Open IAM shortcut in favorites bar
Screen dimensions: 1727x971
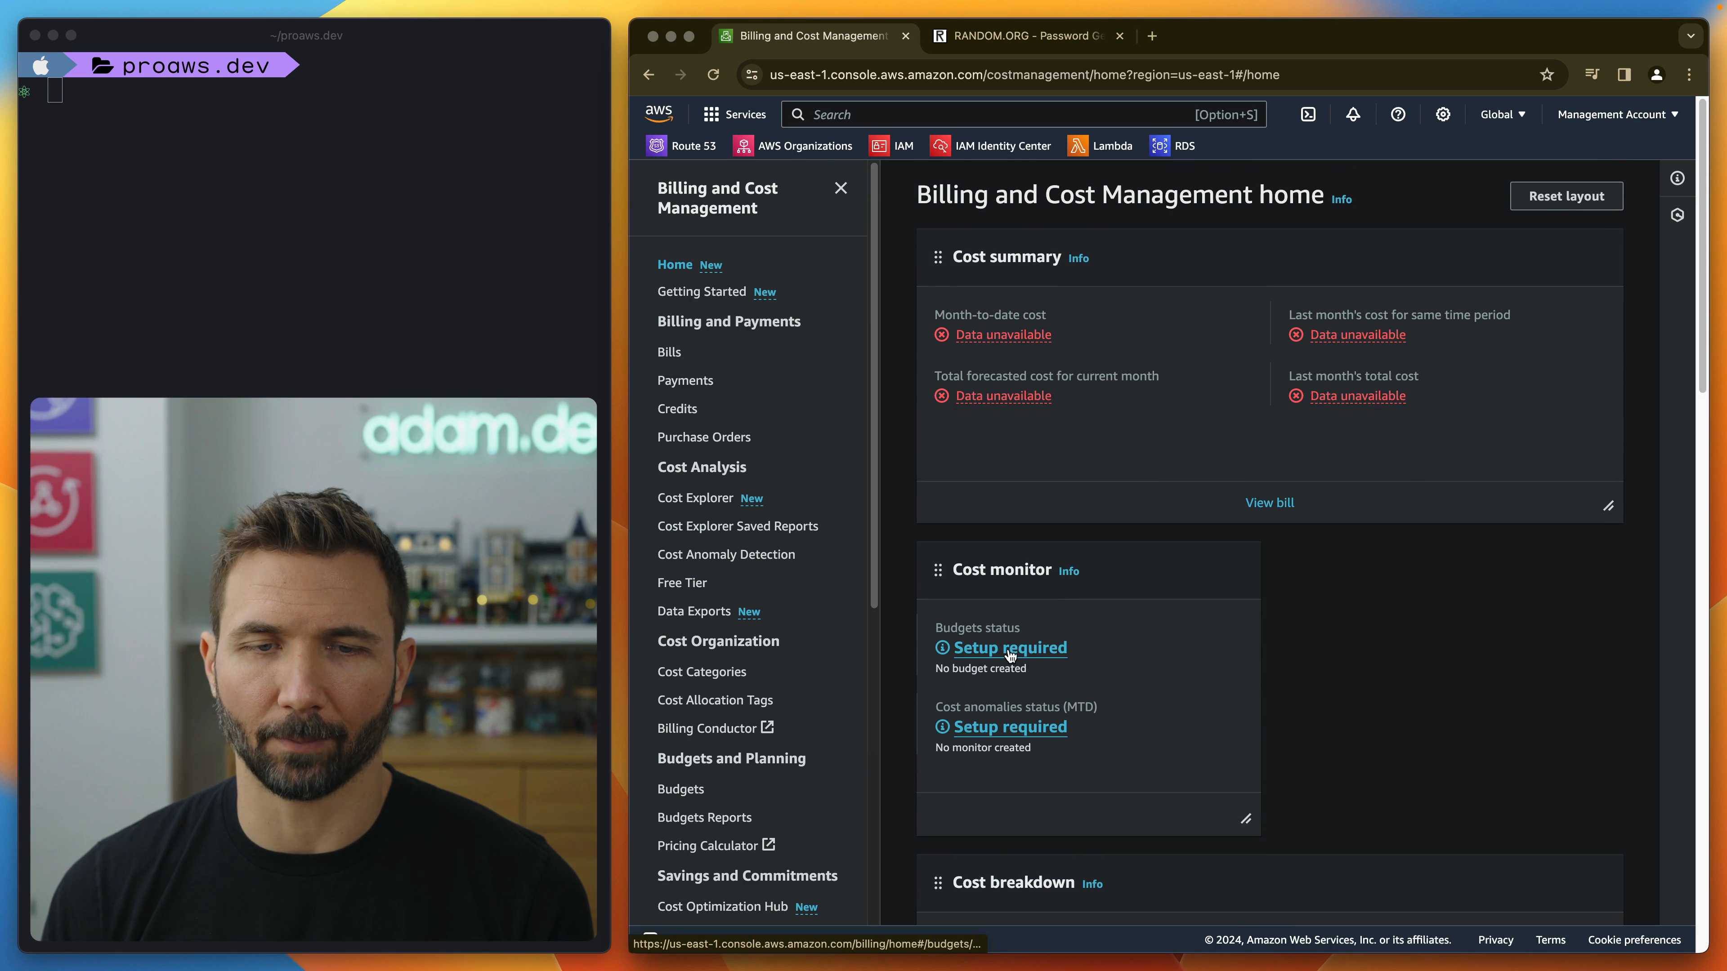coord(891,145)
